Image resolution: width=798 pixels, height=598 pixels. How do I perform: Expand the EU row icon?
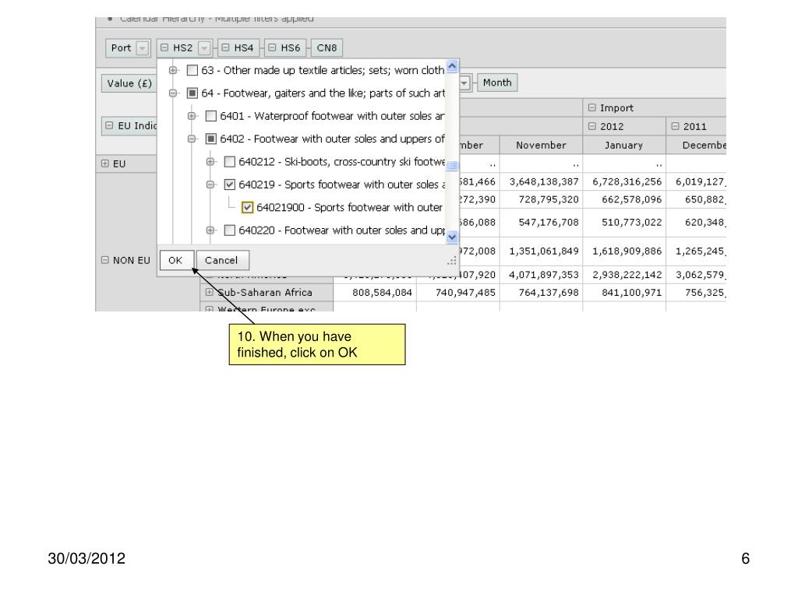105,164
